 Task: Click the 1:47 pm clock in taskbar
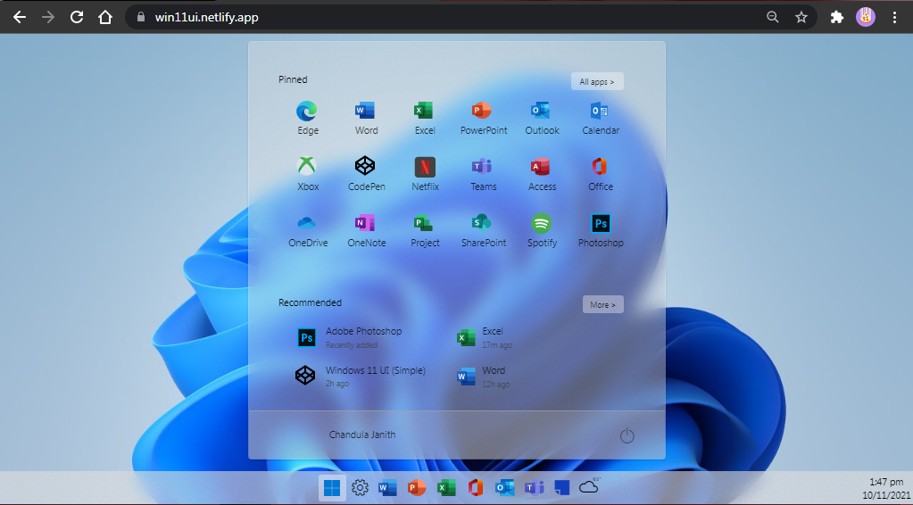pyautogui.click(x=886, y=483)
